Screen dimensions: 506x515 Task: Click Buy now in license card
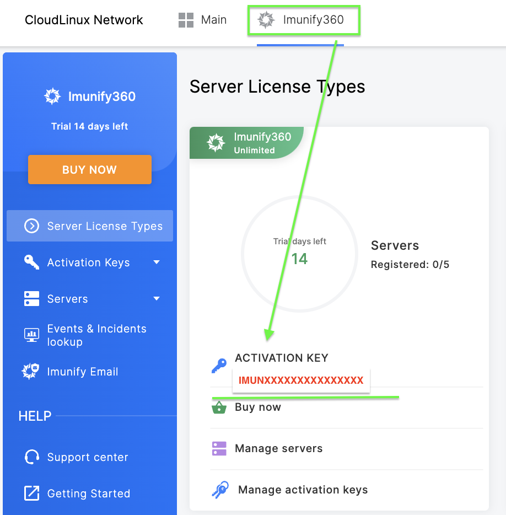click(x=258, y=407)
